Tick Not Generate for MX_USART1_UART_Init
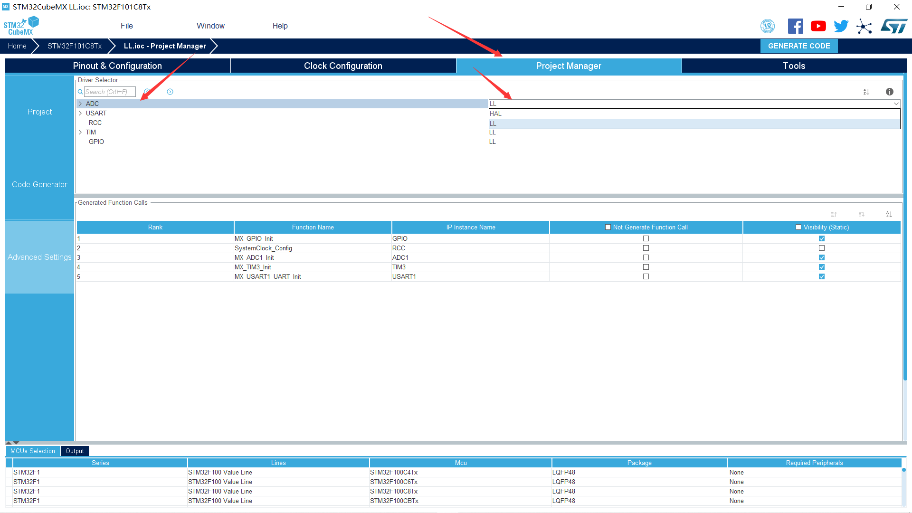The image size is (912, 513). click(646, 276)
